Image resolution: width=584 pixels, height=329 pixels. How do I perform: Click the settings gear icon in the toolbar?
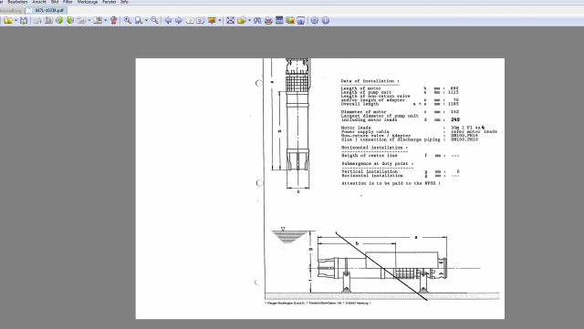coord(315,20)
